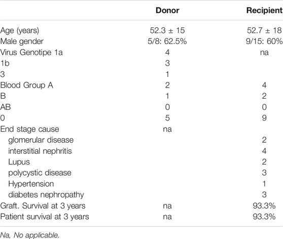Image resolution: width=283 pixels, height=239 pixels.
Task: Click the Na, No applicable footnote
Action: click(x=30, y=235)
